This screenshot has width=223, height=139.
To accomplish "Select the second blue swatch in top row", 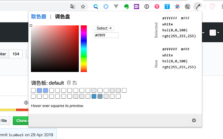I will 45,90.
